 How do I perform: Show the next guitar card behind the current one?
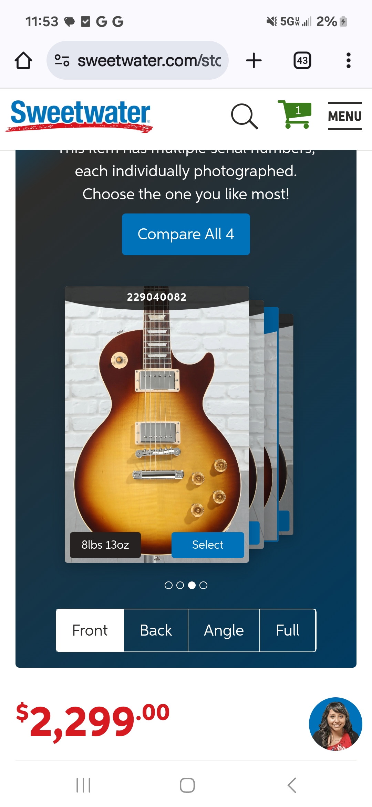pyautogui.click(x=256, y=424)
